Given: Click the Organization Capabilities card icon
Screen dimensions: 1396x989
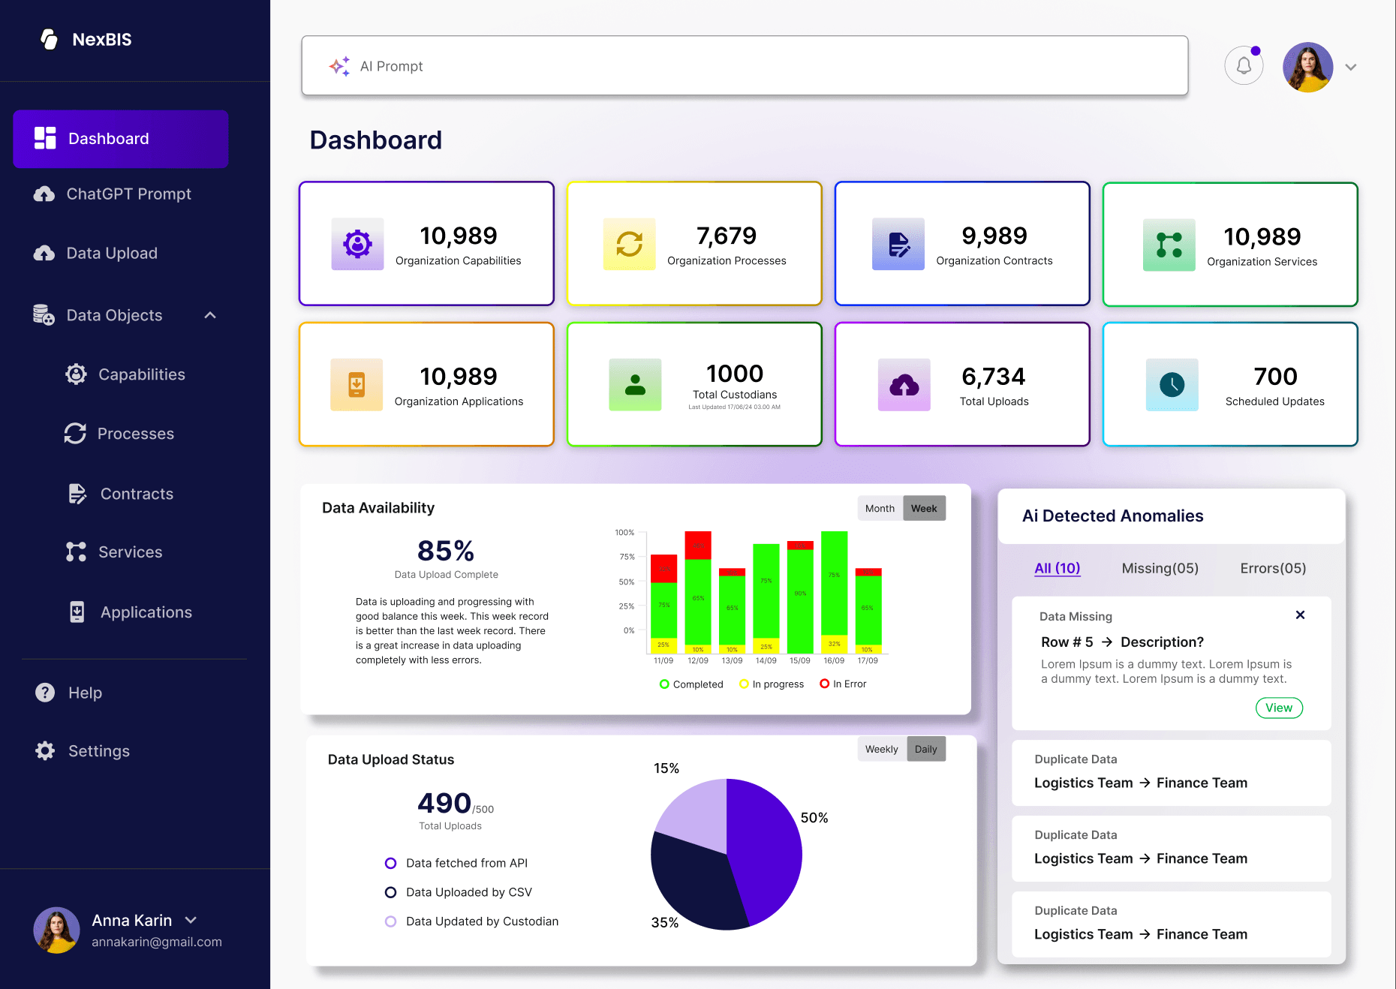Looking at the screenshot, I should click(x=358, y=244).
